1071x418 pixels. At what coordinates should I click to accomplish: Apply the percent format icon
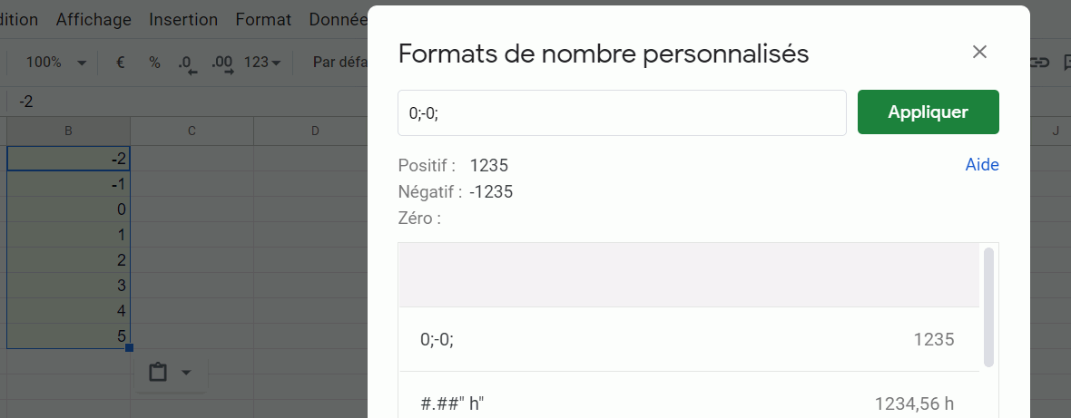154,63
